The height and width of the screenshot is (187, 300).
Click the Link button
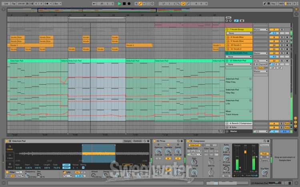click(6, 4)
